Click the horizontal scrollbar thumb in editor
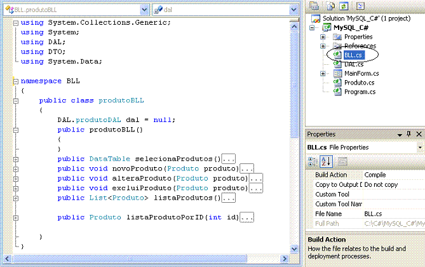This screenshot has width=425, height=267. tap(130, 259)
